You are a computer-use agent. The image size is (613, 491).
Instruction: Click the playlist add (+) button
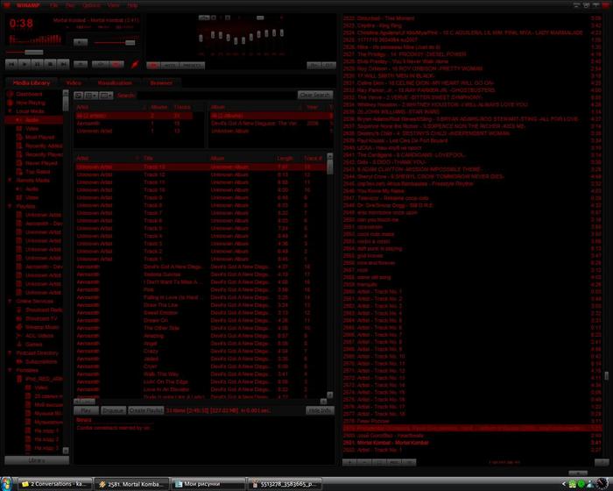(349, 462)
